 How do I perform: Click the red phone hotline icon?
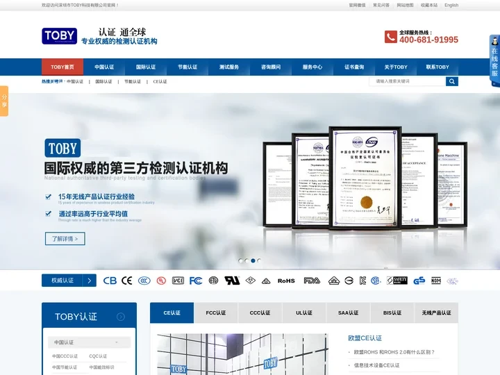tap(390, 37)
